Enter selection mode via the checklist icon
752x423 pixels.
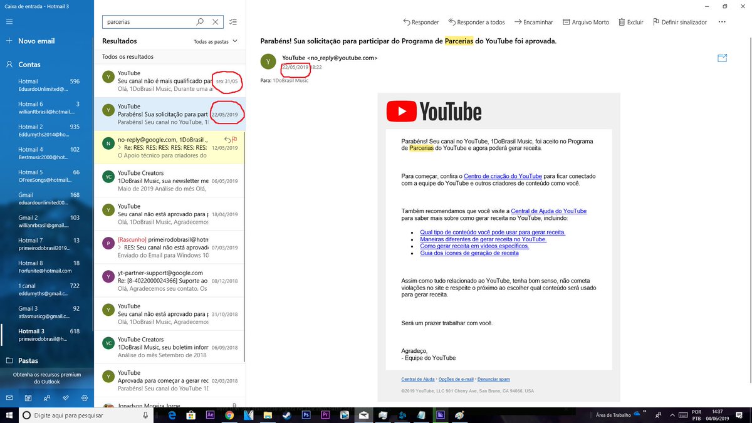pos(233,22)
